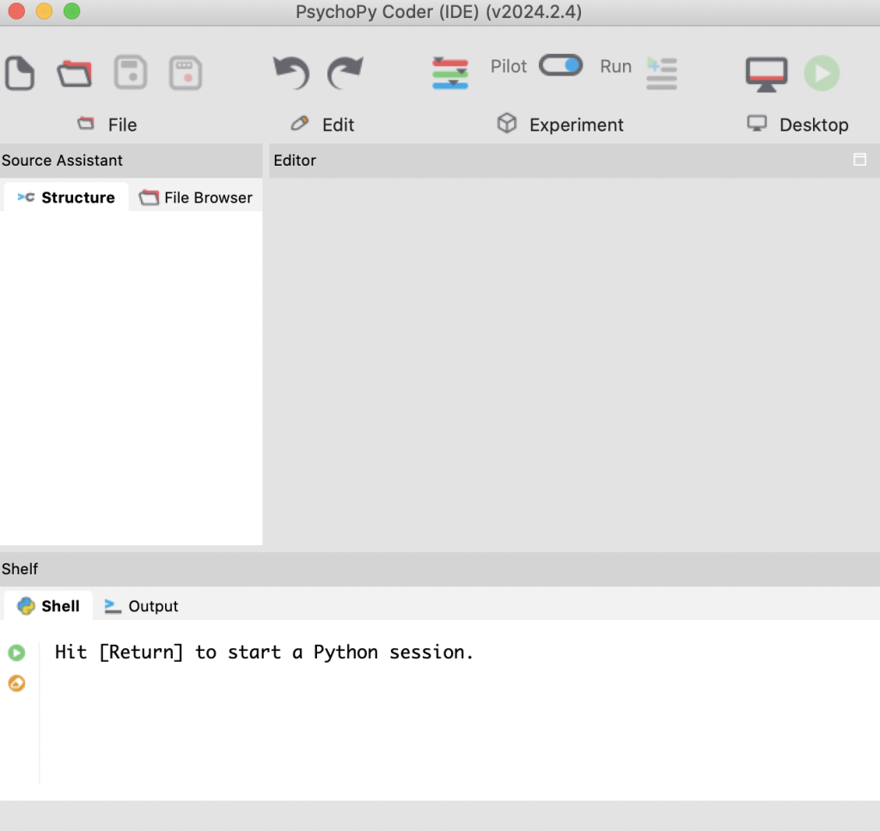Maximize the Editor pane
Image resolution: width=880 pixels, height=831 pixels.
tap(859, 160)
